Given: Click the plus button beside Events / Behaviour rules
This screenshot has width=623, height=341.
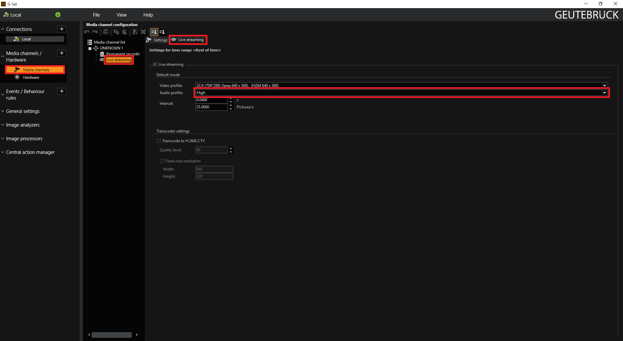Looking at the screenshot, I should tap(62, 91).
